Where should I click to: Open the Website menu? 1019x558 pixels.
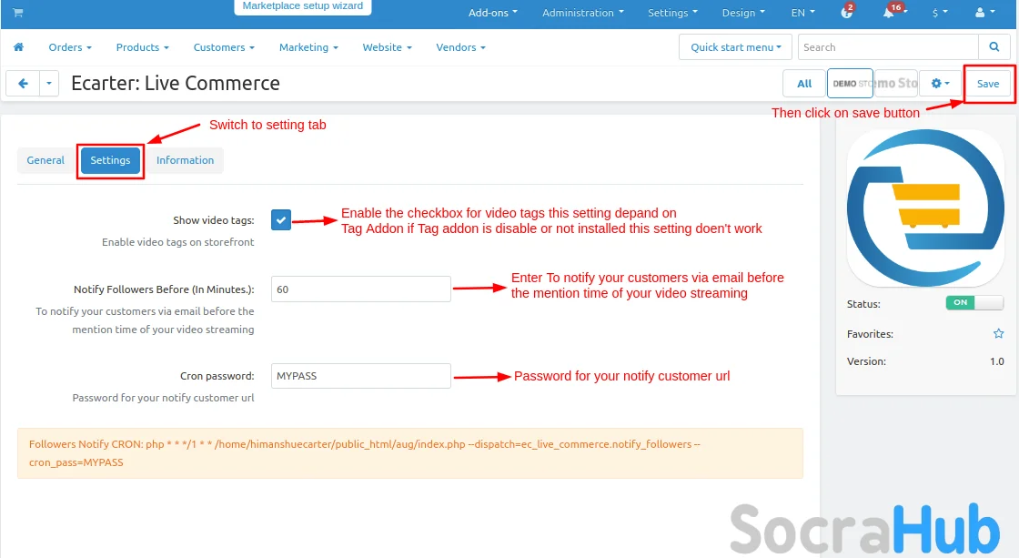(388, 46)
